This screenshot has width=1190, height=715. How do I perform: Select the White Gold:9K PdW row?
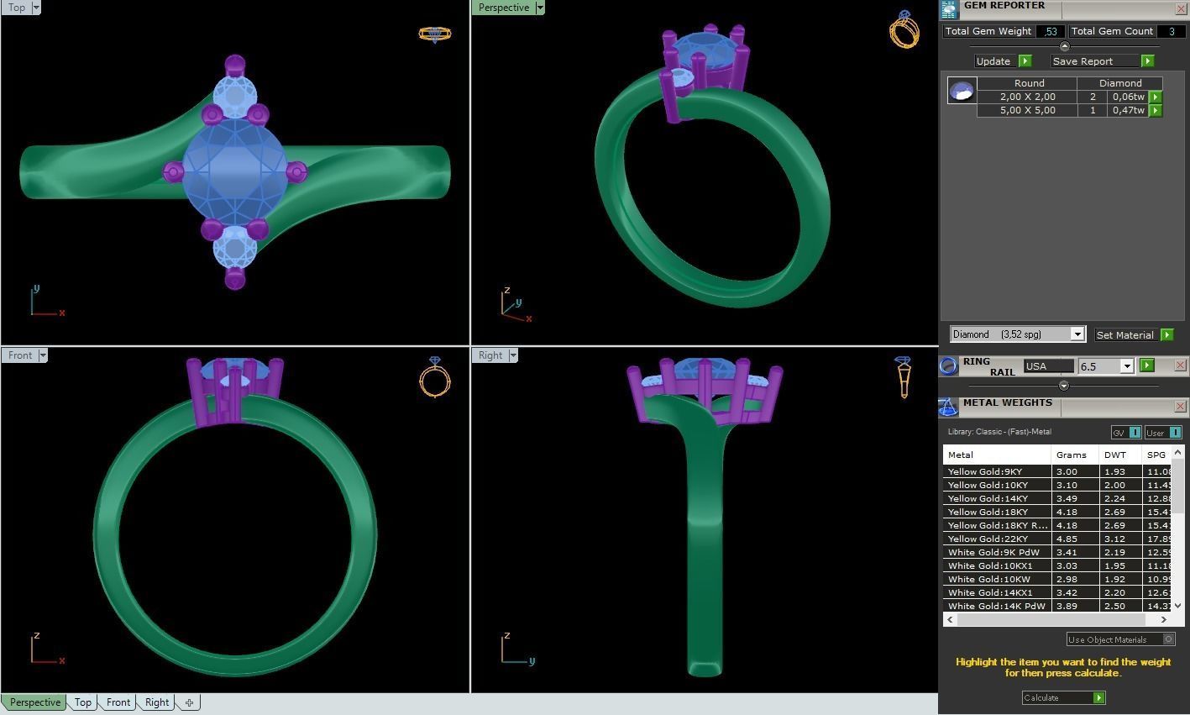coord(1059,552)
